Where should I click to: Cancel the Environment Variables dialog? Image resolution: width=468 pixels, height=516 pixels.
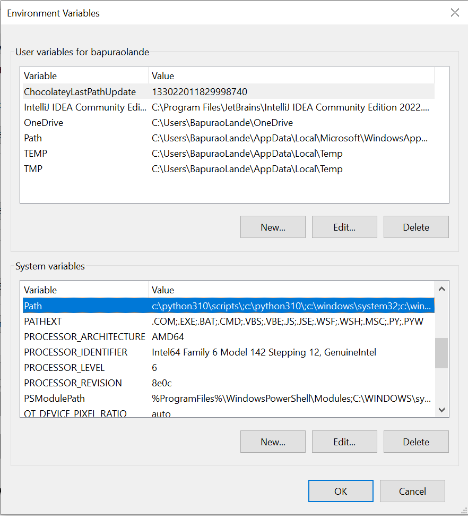click(x=412, y=491)
